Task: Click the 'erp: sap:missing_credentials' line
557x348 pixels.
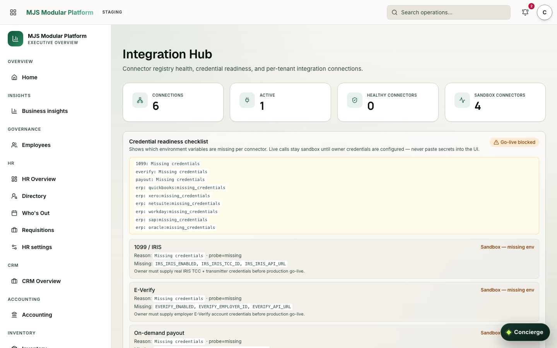Action: click(x=171, y=220)
